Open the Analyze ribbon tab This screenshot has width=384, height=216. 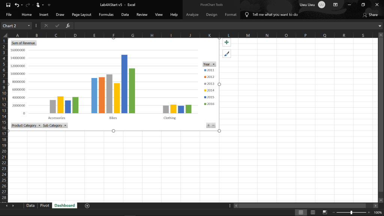click(192, 15)
